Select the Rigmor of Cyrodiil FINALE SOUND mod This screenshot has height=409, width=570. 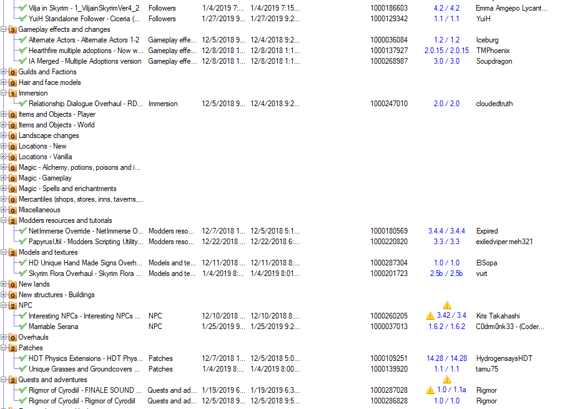[x=85, y=390]
